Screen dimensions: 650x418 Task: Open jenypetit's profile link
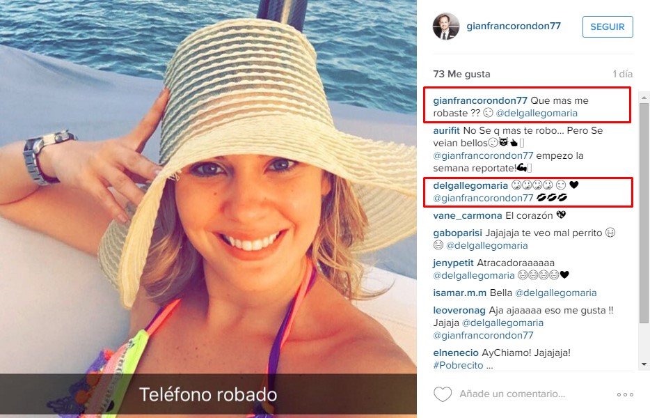point(454,263)
